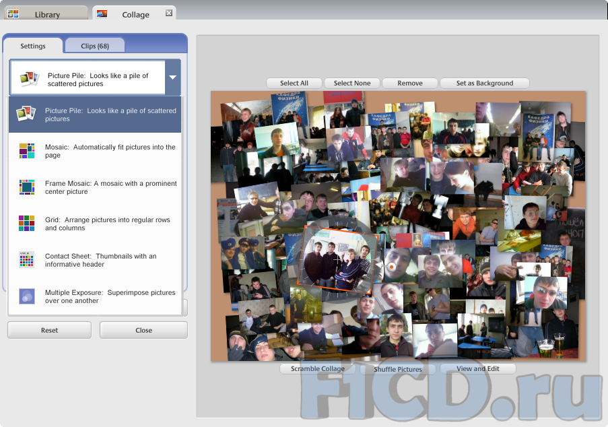Choose the Contact Sheet option
Image resolution: width=608 pixels, height=427 pixels.
point(95,260)
